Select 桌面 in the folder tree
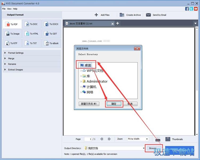The height and width of the screenshot is (160, 200). 86,65
